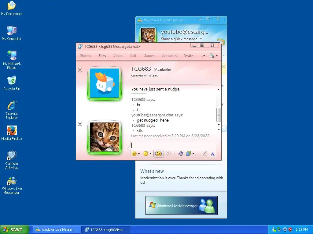Image resolution: width=313 pixels, height=234 pixels.
Task: Collapse TCG683 display picture arrow
Action: pos(80,70)
